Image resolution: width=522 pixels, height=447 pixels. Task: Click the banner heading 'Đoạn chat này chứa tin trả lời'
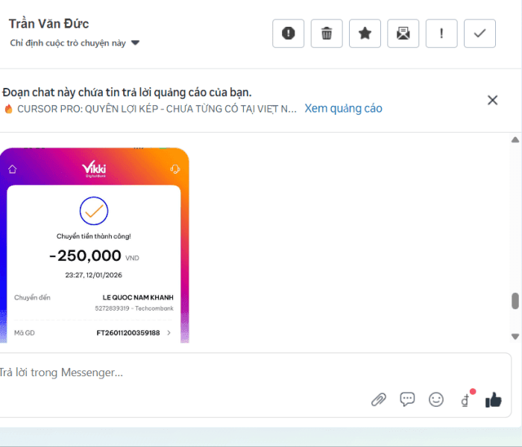[x=127, y=92]
